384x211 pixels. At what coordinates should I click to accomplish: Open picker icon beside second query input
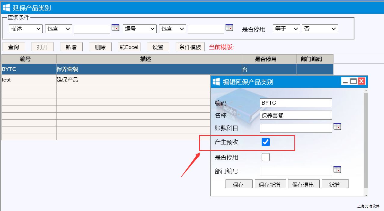click(229, 28)
